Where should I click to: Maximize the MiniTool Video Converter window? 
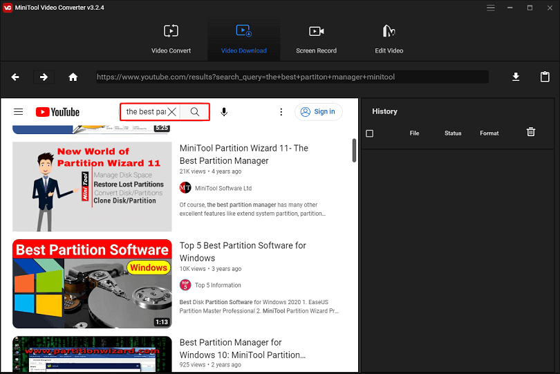tap(530, 8)
